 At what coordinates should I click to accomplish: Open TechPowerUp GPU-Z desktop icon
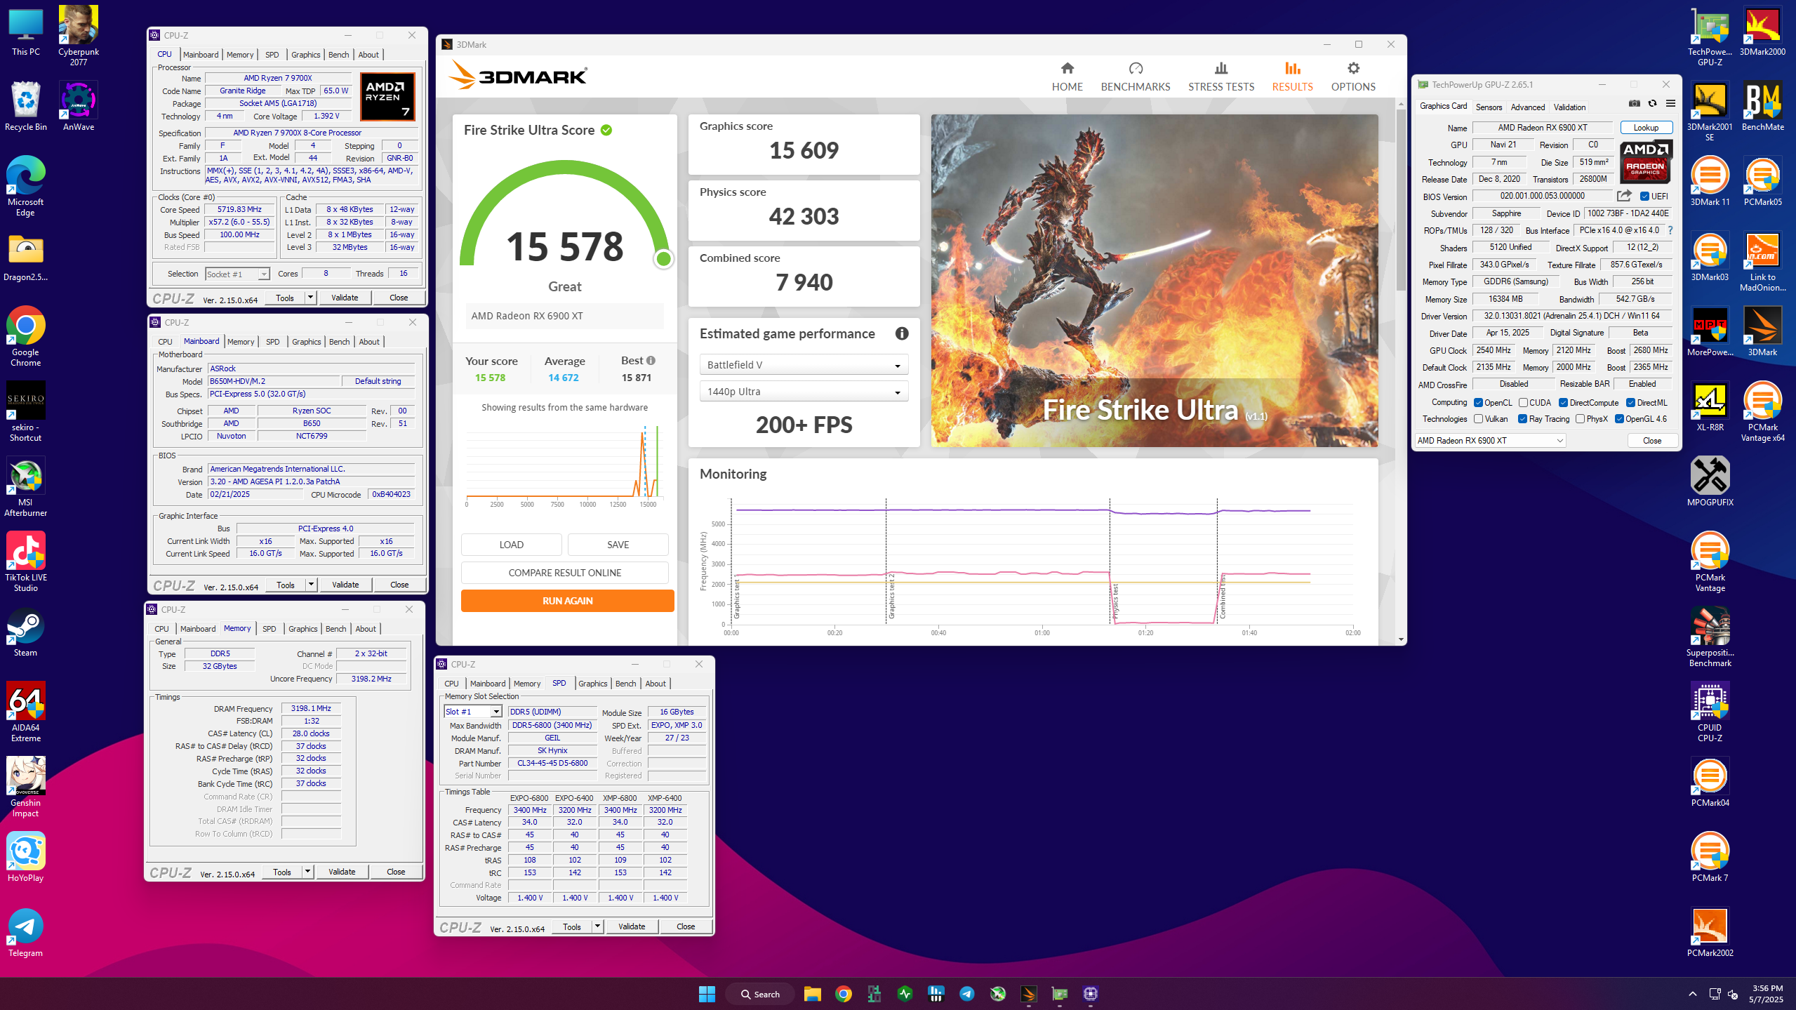pyautogui.click(x=1710, y=36)
